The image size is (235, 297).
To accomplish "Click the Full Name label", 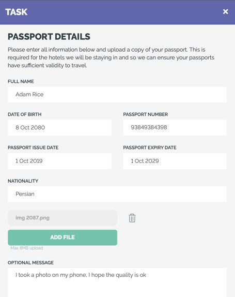I will [x=21, y=81].
